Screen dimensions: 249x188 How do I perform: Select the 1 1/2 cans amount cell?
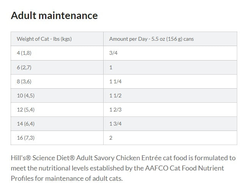115,96
